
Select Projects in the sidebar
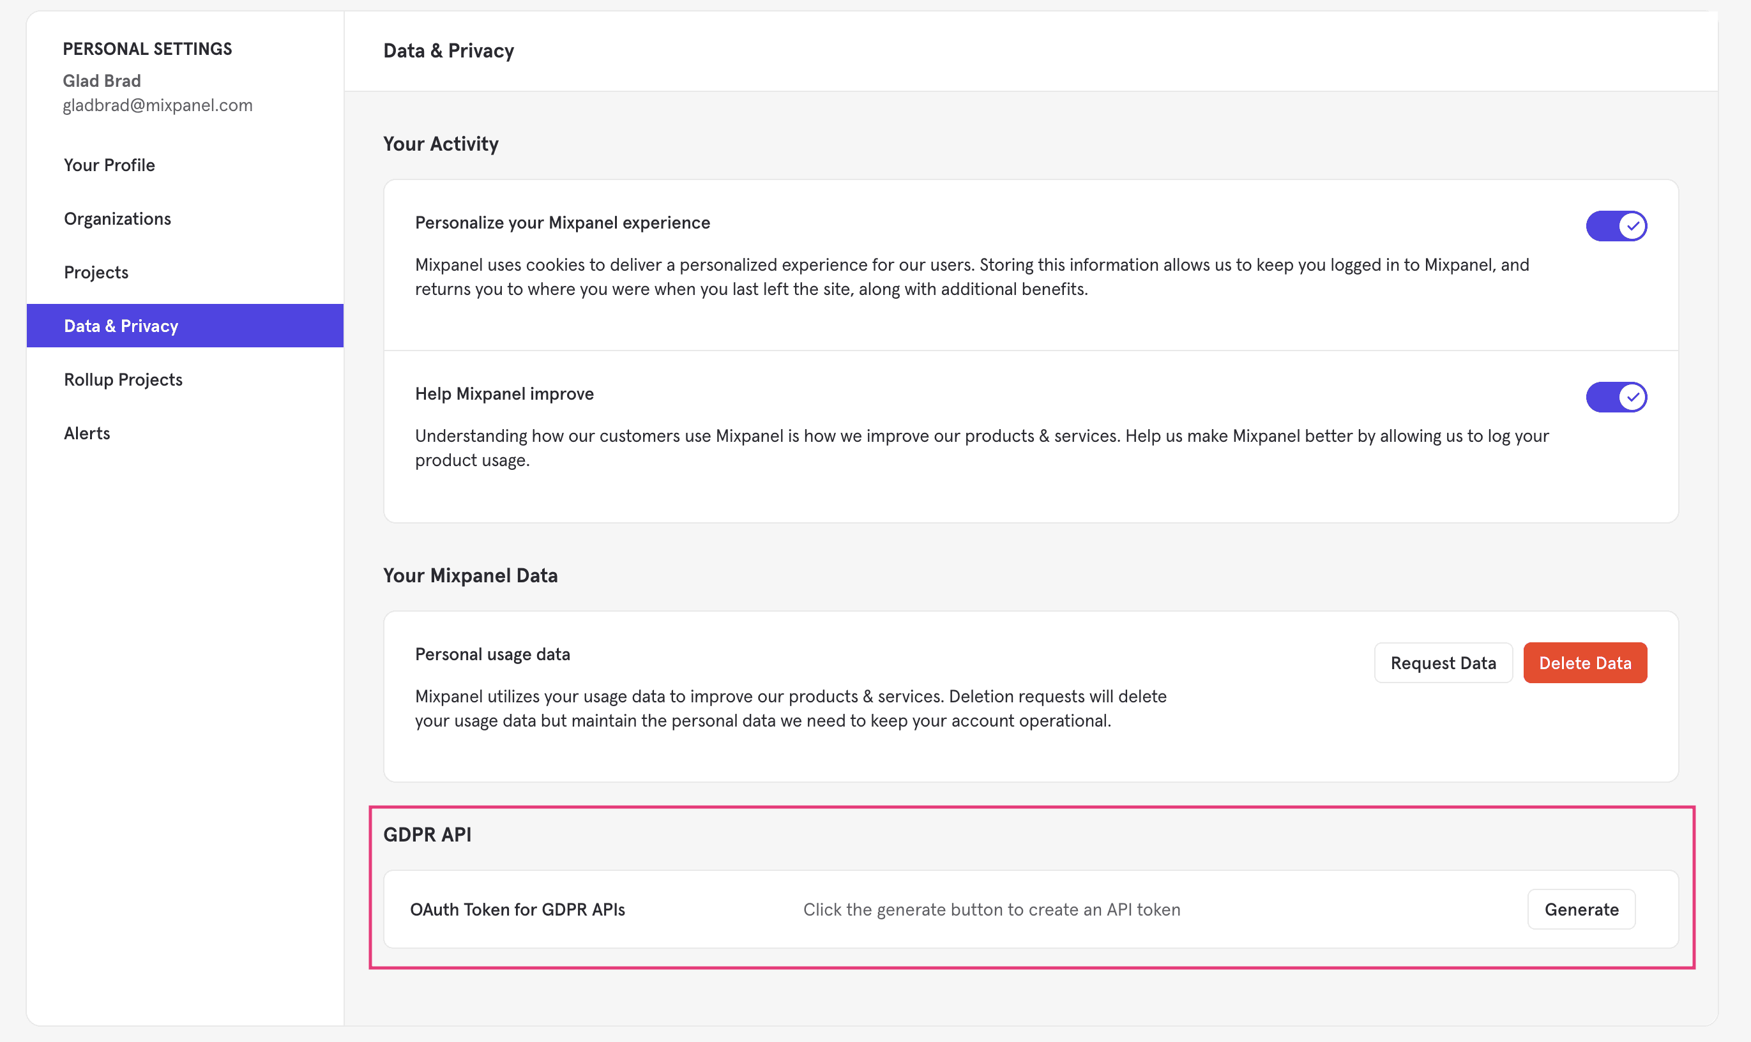pyautogui.click(x=96, y=273)
